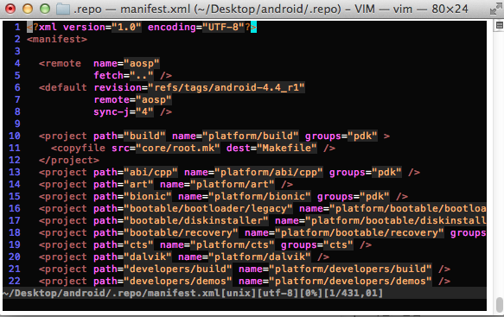Click 'sync-j="4"' on line 8
The width and height of the screenshot is (504, 317).
[x=124, y=111]
